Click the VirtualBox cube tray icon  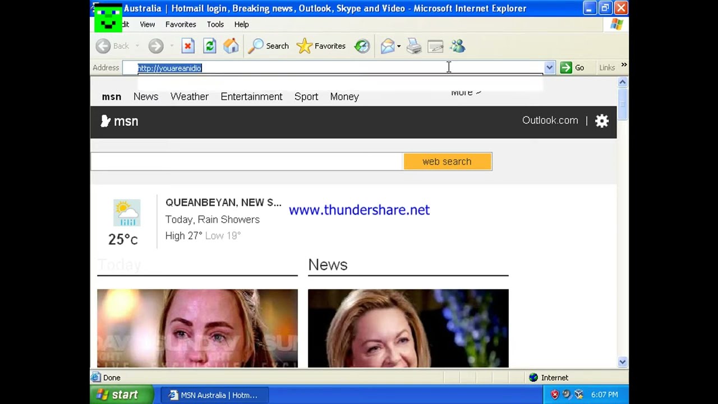tap(579, 395)
